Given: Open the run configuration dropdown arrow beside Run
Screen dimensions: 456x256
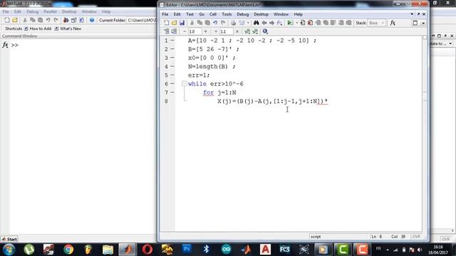Looking at the screenshot, I should click(x=296, y=23).
